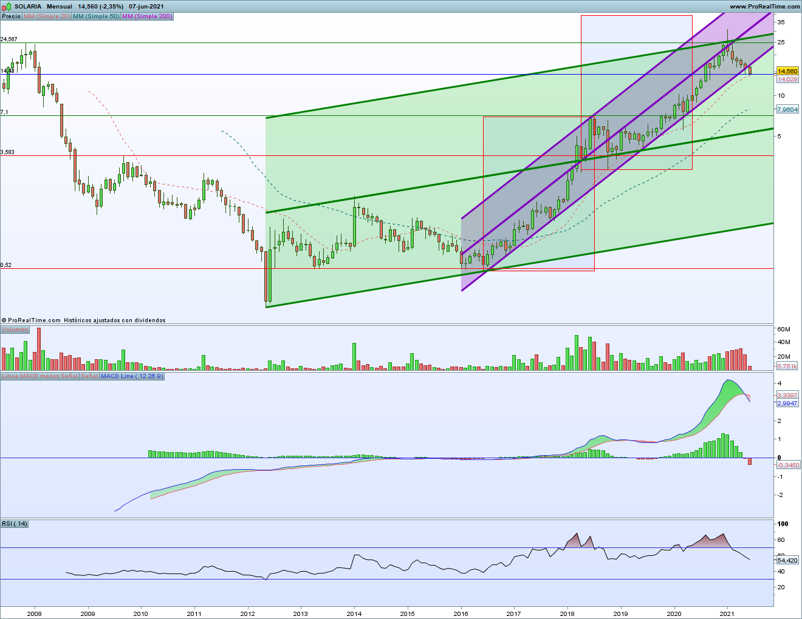
Task: Click the Volumen panel label
Action: [x=15, y=330]
